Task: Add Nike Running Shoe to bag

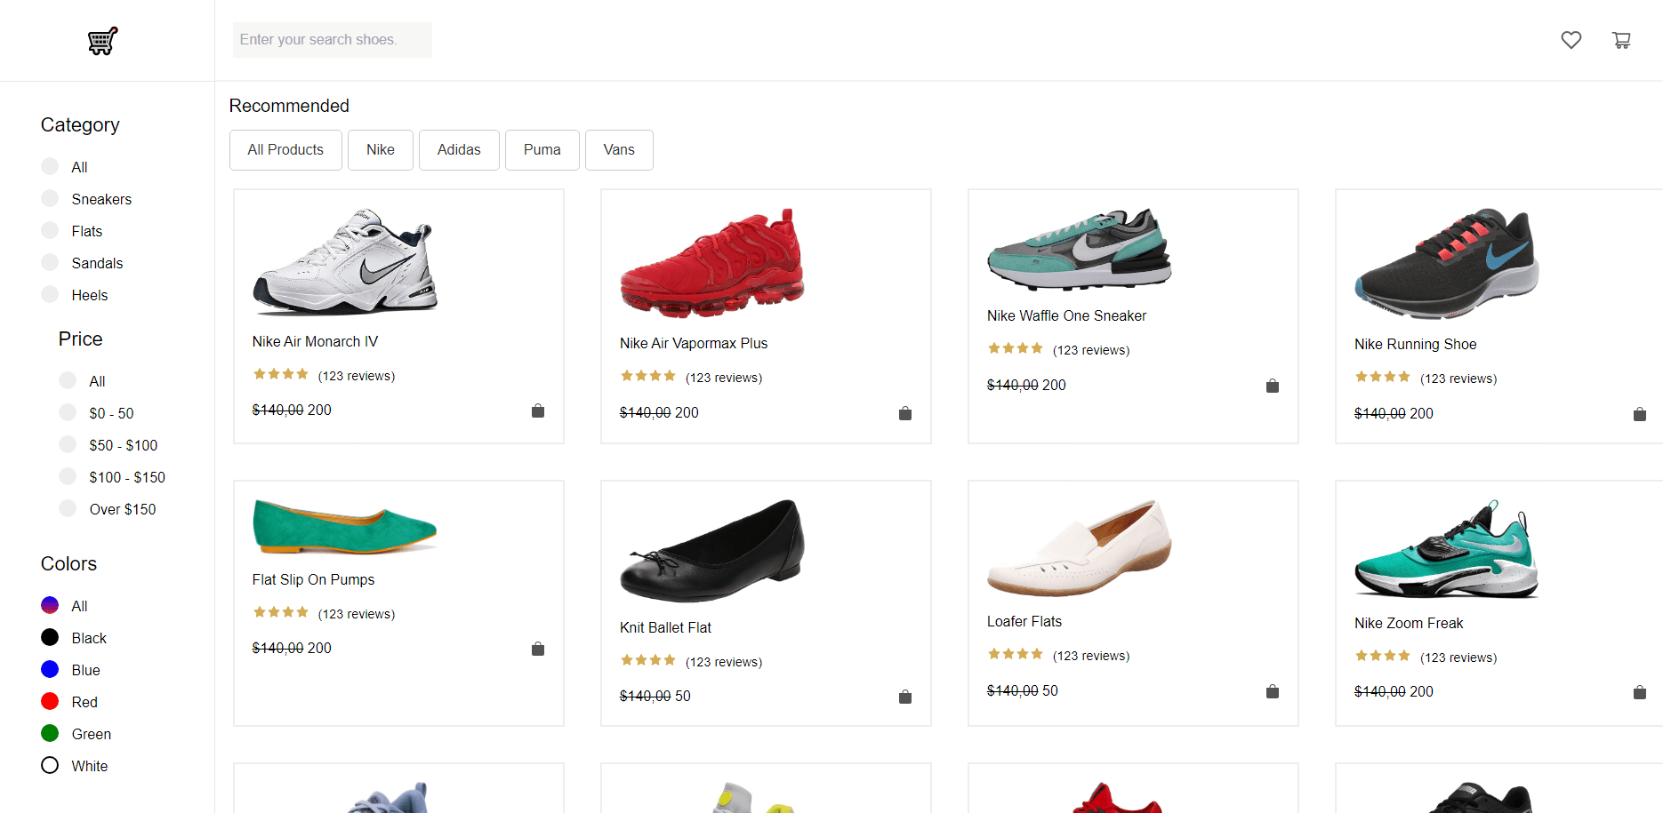Action: click(1640, 414)
